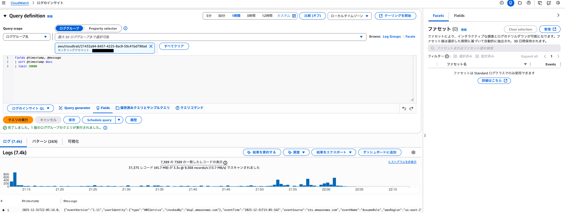Click the 比較 (オフ) button
Image resolution: width=565 pixels, height=213 pixels.
pyautogui.click(x=313, y=16)
